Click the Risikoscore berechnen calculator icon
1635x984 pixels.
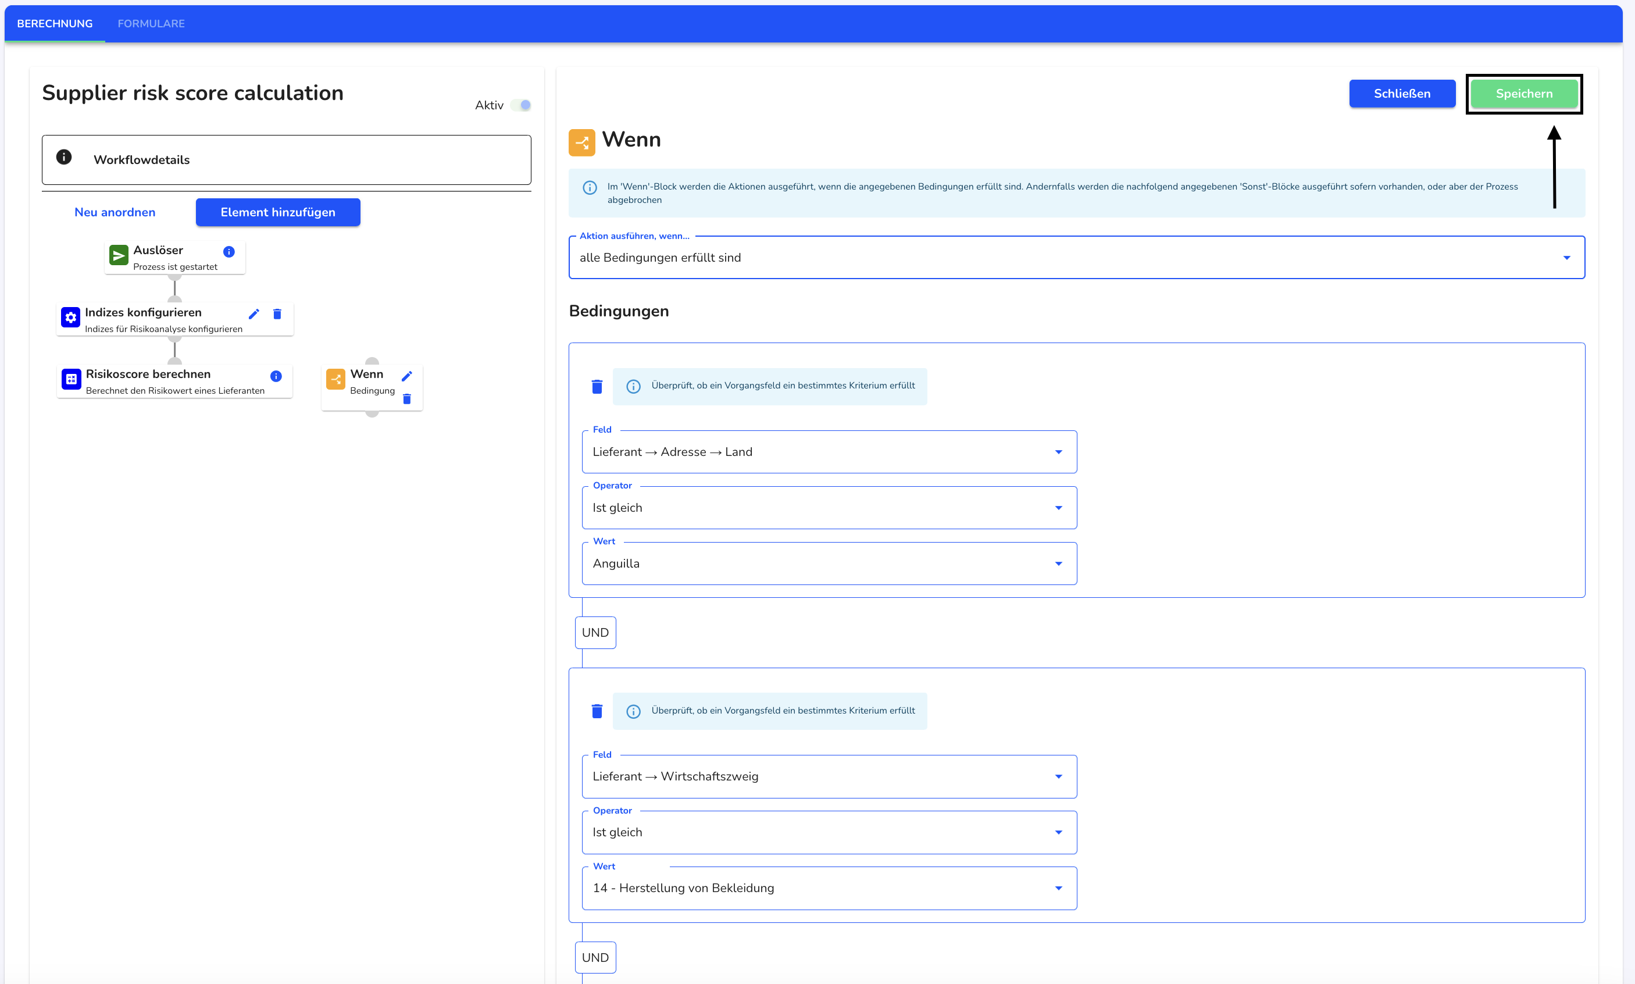click(71, 379)
